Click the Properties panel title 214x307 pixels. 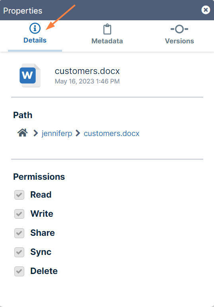(23, 11)
